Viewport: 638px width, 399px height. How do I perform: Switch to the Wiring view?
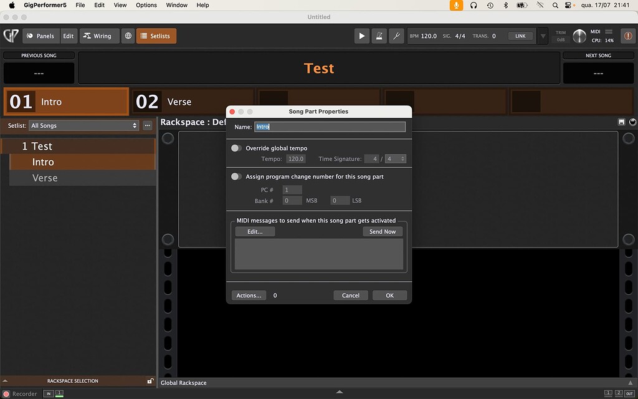[99, 36]
